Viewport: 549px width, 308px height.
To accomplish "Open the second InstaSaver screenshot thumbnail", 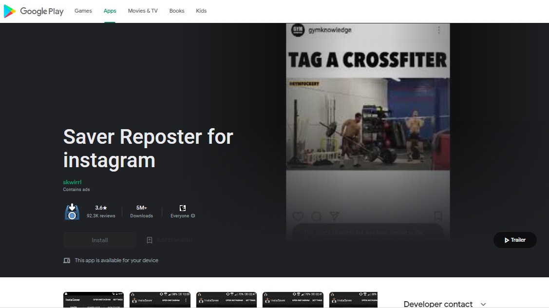I will [160, 300].
